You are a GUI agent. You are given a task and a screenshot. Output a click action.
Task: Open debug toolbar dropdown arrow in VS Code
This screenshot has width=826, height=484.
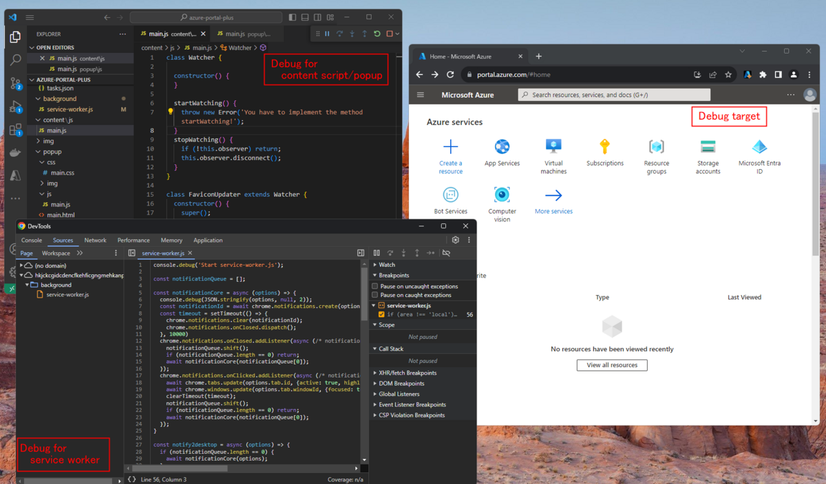[397, 34]
